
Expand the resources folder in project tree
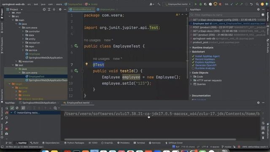(16, 61)
